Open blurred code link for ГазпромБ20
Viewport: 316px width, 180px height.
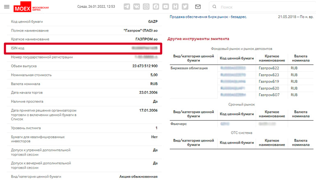point(233,88)
